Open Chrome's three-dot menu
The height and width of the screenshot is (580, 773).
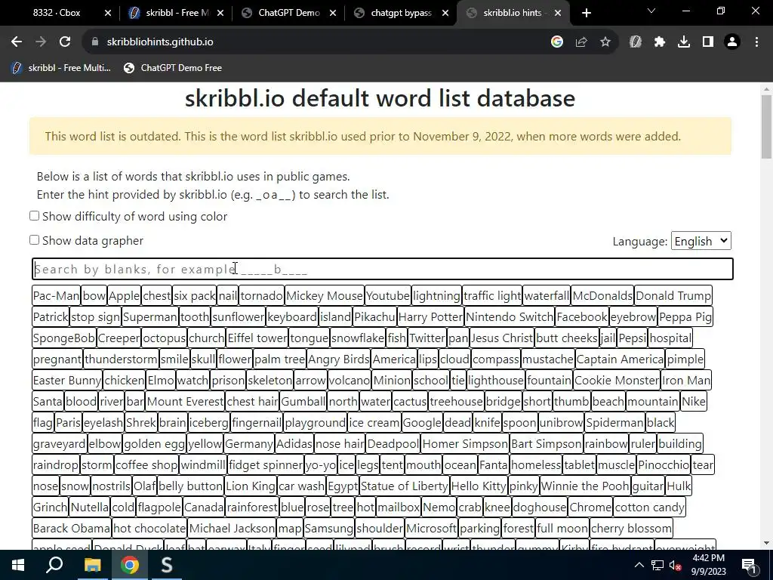pos(756,42)
